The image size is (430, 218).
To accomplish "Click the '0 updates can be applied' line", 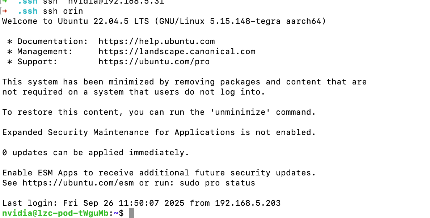I will [x=96, y=153].
